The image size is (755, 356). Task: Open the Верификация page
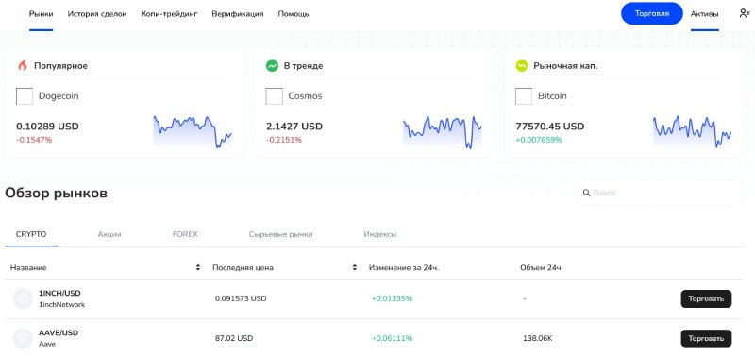[x=238, y=14]
